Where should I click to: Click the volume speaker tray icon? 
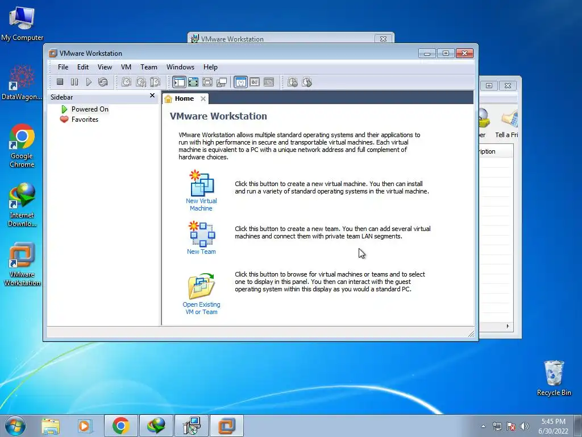525,426
